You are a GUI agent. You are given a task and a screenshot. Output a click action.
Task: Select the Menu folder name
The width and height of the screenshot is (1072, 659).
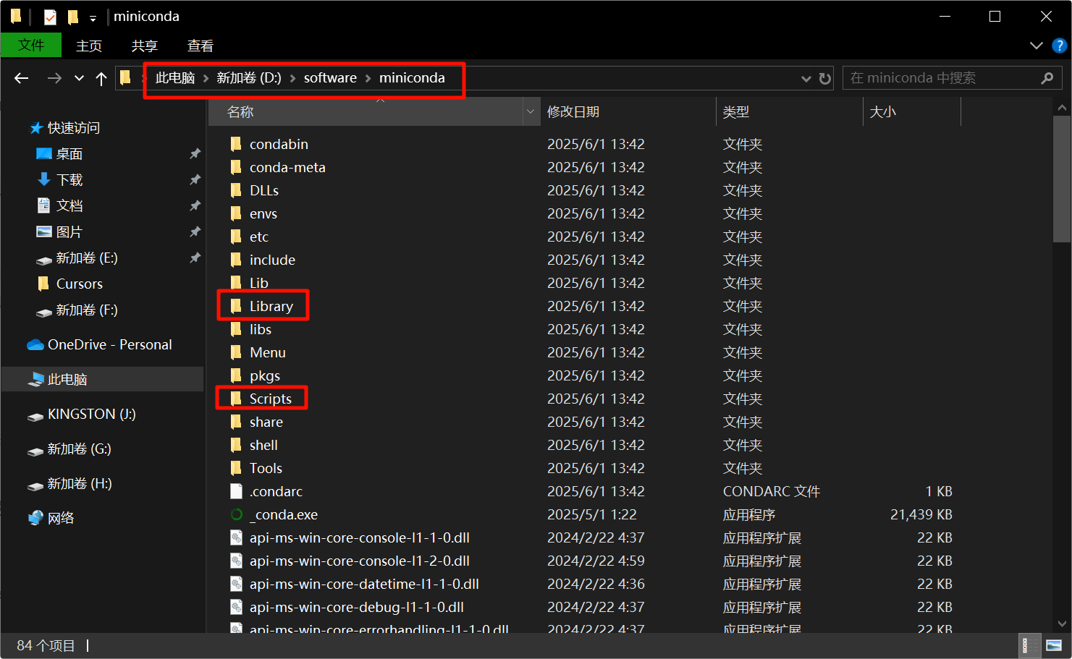click(268, 352)
